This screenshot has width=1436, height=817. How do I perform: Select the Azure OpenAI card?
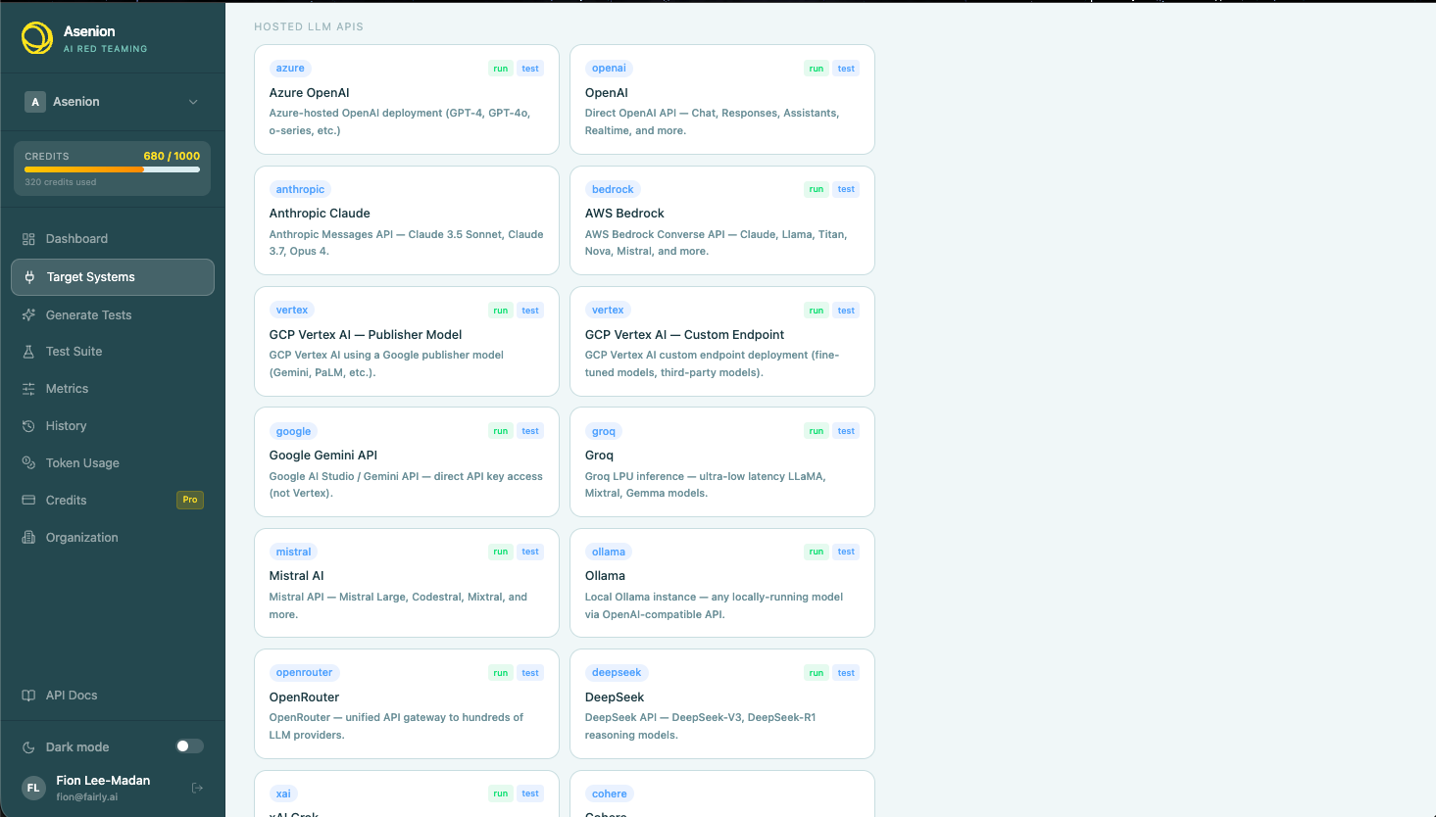407,99
